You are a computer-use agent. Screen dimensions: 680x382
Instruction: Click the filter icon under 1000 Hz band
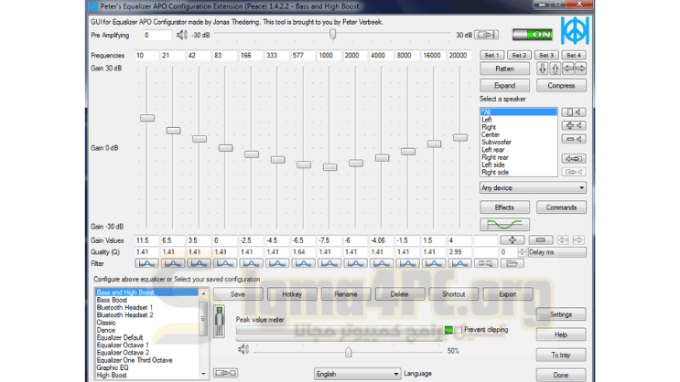click(x=329, y=263)
